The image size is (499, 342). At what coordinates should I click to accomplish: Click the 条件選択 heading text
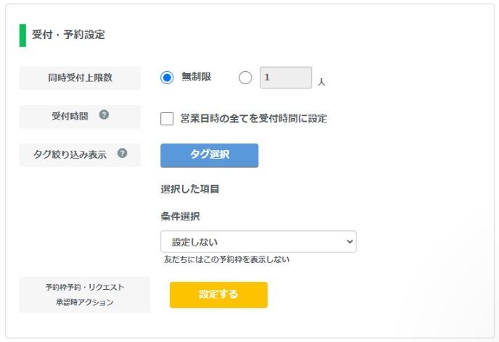[x=180, y=217]
